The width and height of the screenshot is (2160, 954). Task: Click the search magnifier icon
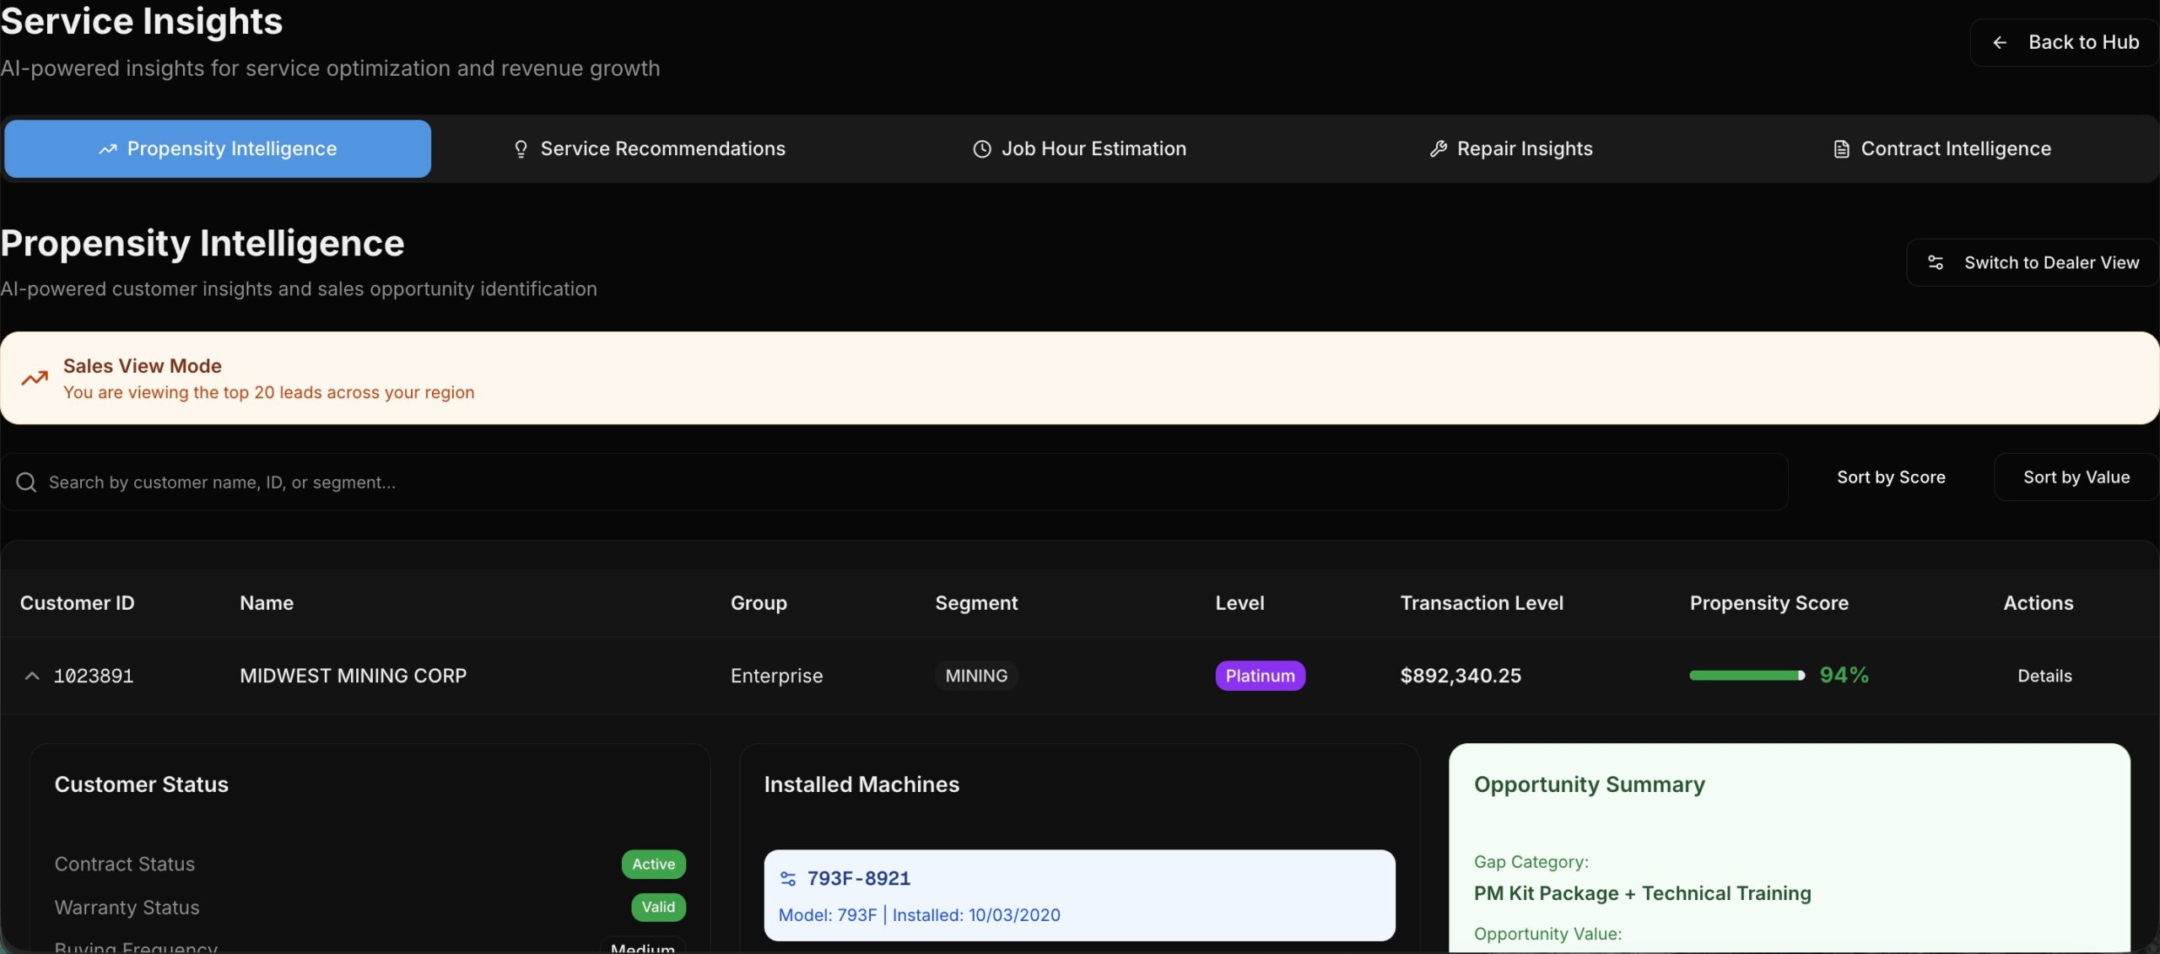click(26, 482)
